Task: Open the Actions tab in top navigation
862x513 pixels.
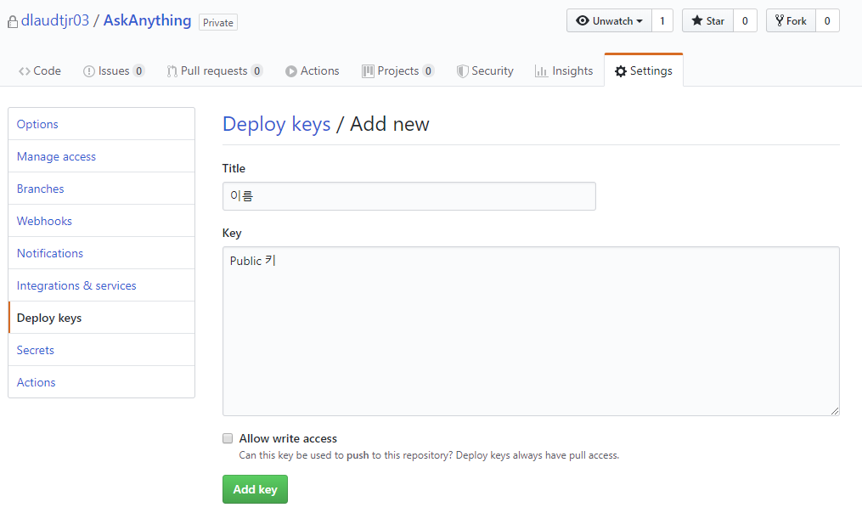Action: click(x=313, y=71)
